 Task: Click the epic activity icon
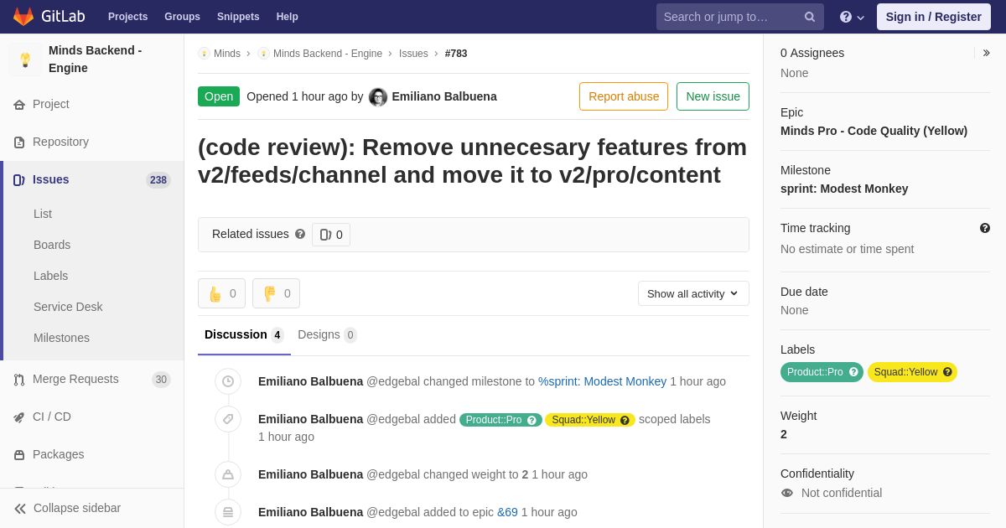pos(228,512)
